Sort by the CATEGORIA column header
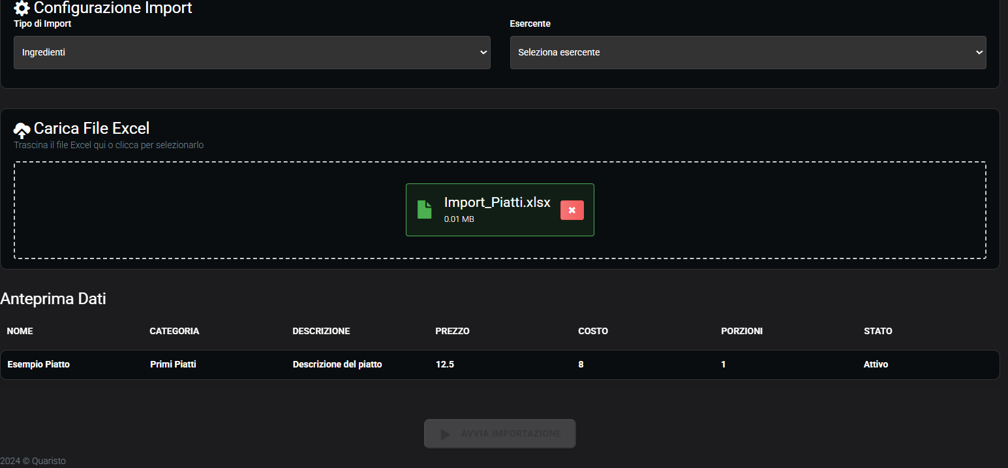The height and width of the screenshot is (468, 1008). 174,331
